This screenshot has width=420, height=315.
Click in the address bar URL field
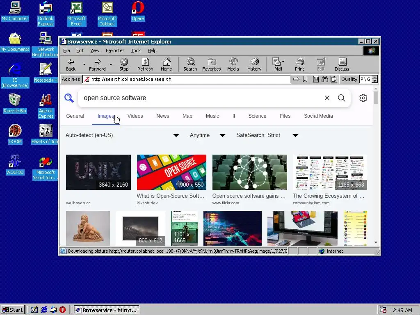(187, 79)
